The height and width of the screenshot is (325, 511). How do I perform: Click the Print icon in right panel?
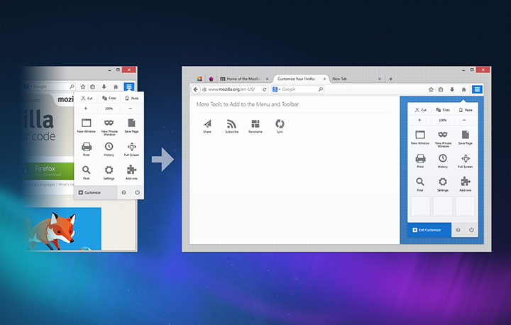(x=420, y=159)
